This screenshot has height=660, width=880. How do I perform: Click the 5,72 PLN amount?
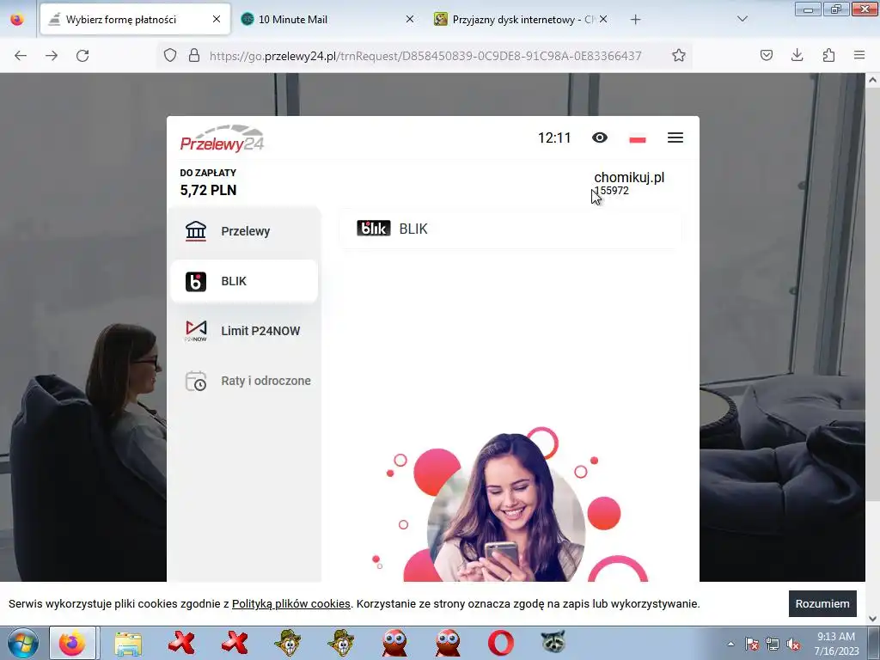[x=208, y=190]
